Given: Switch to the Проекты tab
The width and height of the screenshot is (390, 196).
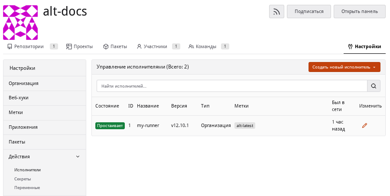Looking at the screenshot, I should pos(79,46).
